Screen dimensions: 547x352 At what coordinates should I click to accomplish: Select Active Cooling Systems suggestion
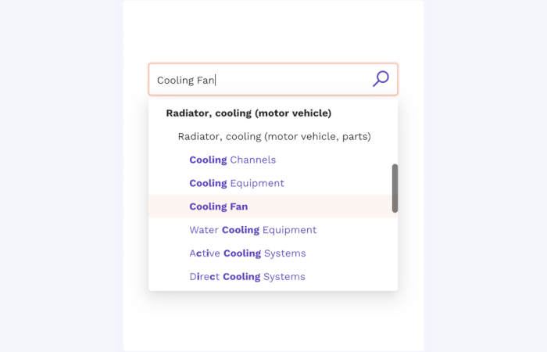pyautogui.click(x=248, y=253)
